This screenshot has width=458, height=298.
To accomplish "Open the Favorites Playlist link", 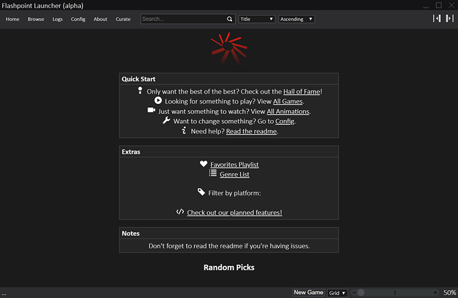I will (x=235, y=164).
